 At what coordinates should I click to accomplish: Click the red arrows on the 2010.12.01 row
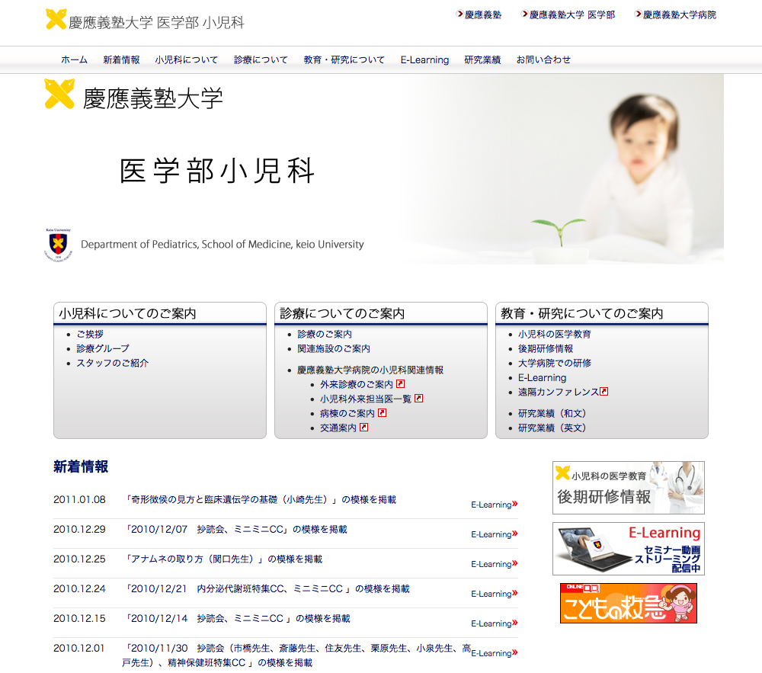(515, 652)
